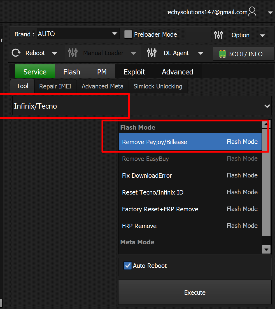Enable the Preloader Mode checkbox
Image resolution: width=275 pixels, height=309 pixels.
[x=128, y=34]
